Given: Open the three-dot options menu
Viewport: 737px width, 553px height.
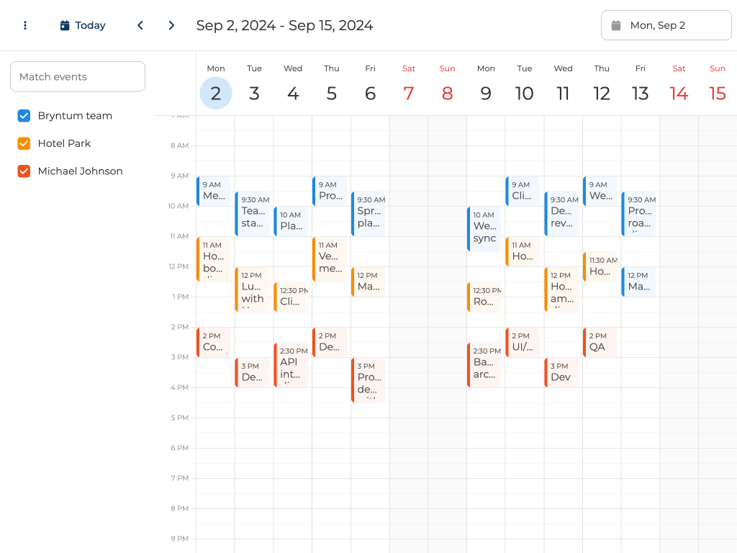Looking at the screenshot, I should 25,25.
